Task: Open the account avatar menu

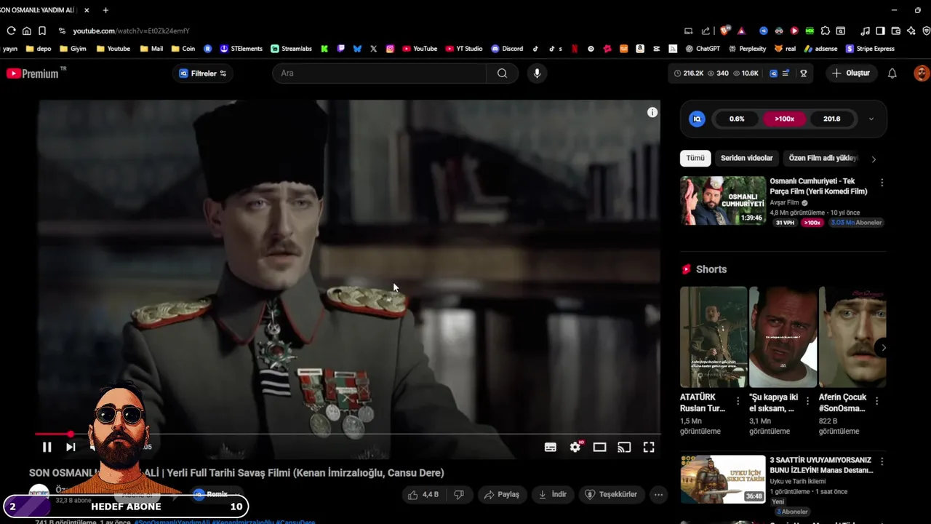Action: [x=922, y=74]
